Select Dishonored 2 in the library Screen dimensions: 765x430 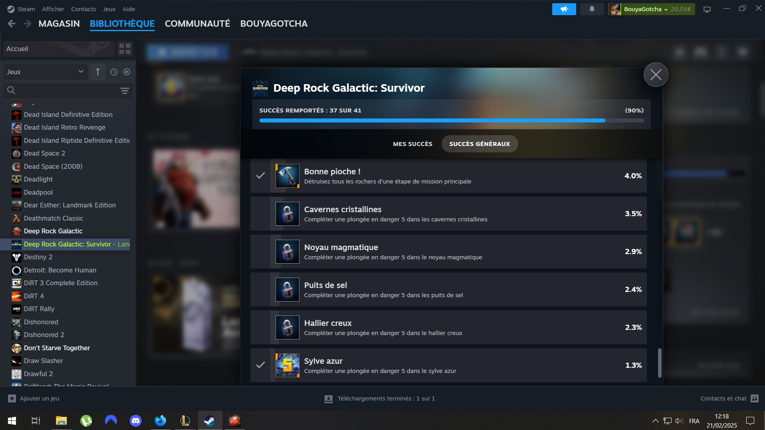44,335
